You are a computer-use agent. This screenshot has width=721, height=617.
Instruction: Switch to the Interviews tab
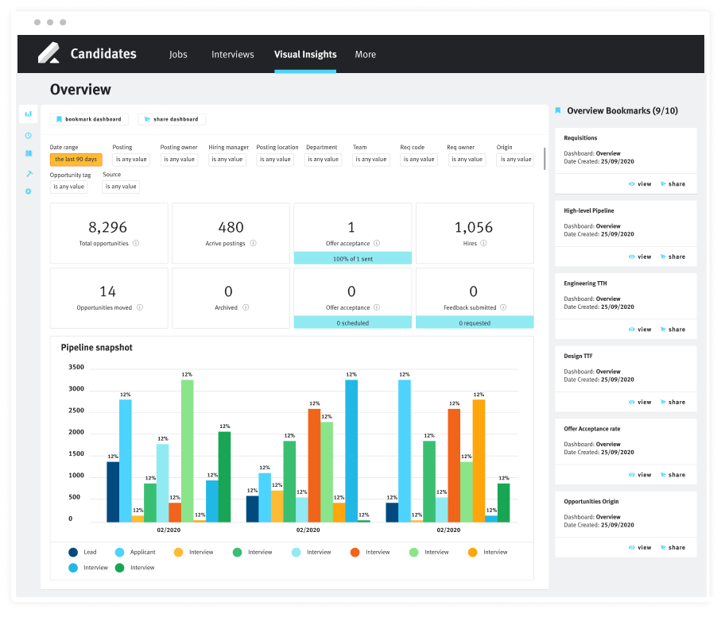coord(232,55)
